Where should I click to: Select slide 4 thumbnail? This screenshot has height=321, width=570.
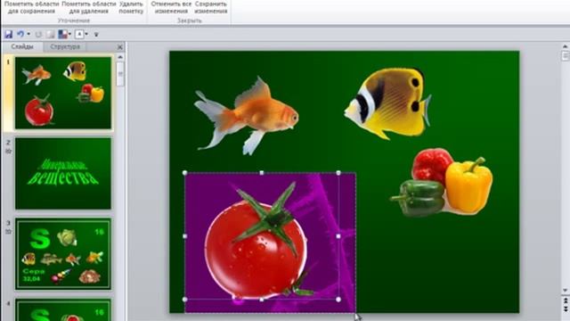[x=63, y=309]
